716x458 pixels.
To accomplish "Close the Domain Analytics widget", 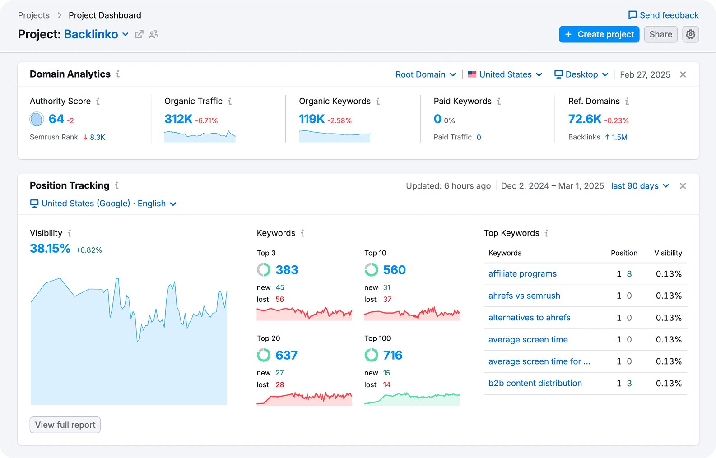I will (683, 74).
